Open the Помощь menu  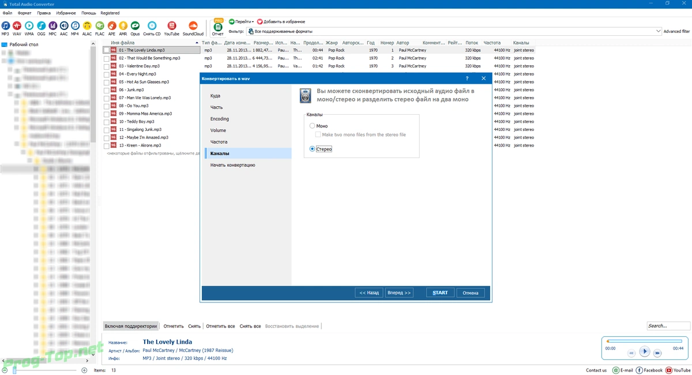point(89,13)
